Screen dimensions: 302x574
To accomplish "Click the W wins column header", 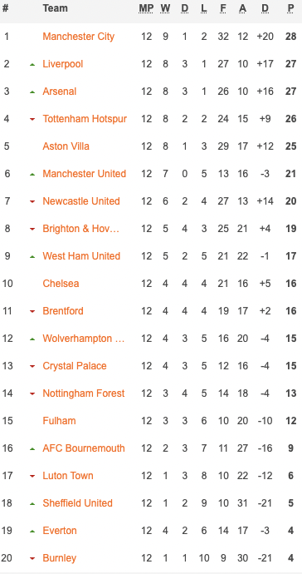I will click(165, 9).
